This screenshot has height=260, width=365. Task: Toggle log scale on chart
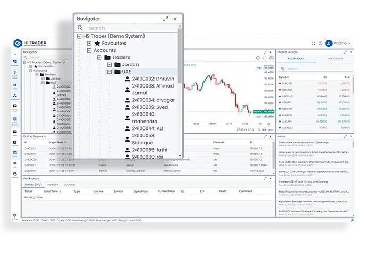tap(264, 130)
